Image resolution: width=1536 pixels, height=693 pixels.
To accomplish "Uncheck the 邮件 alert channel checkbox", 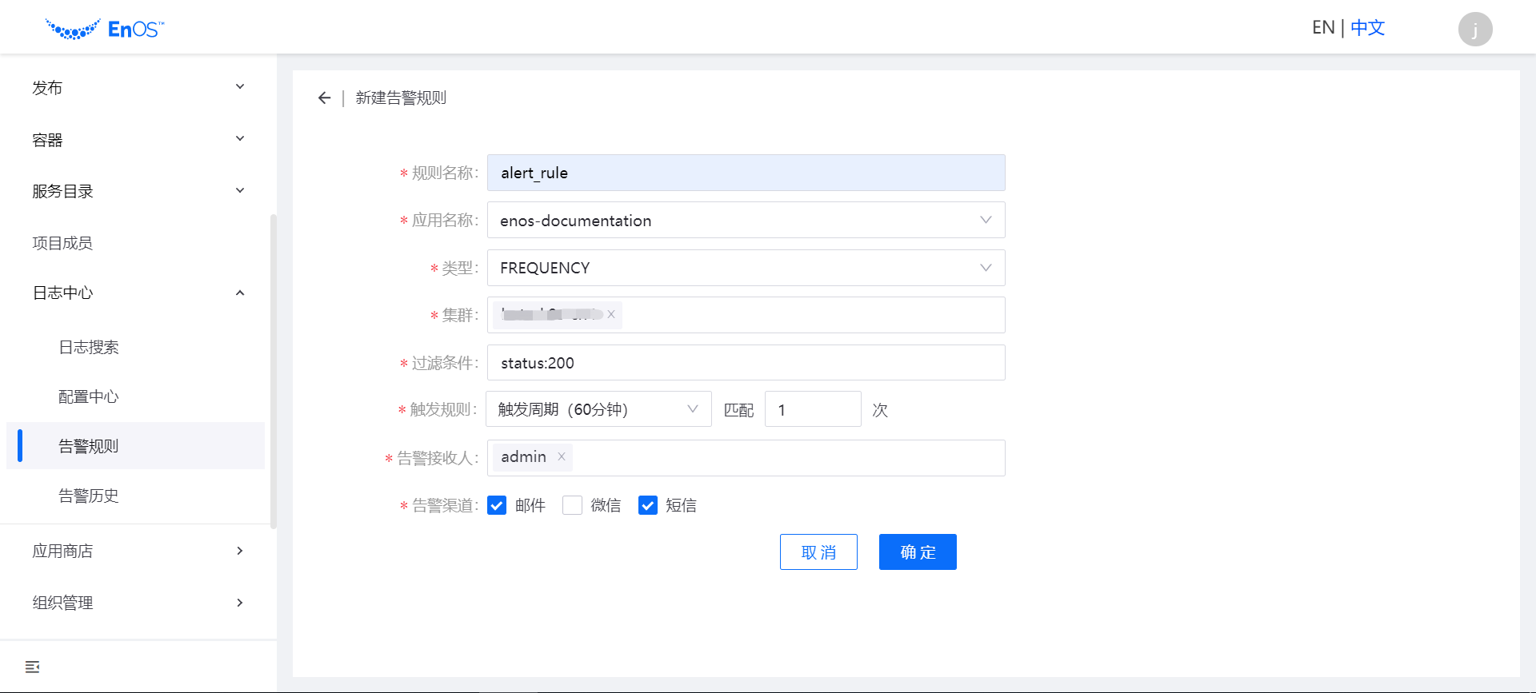I will click(497, 505).
